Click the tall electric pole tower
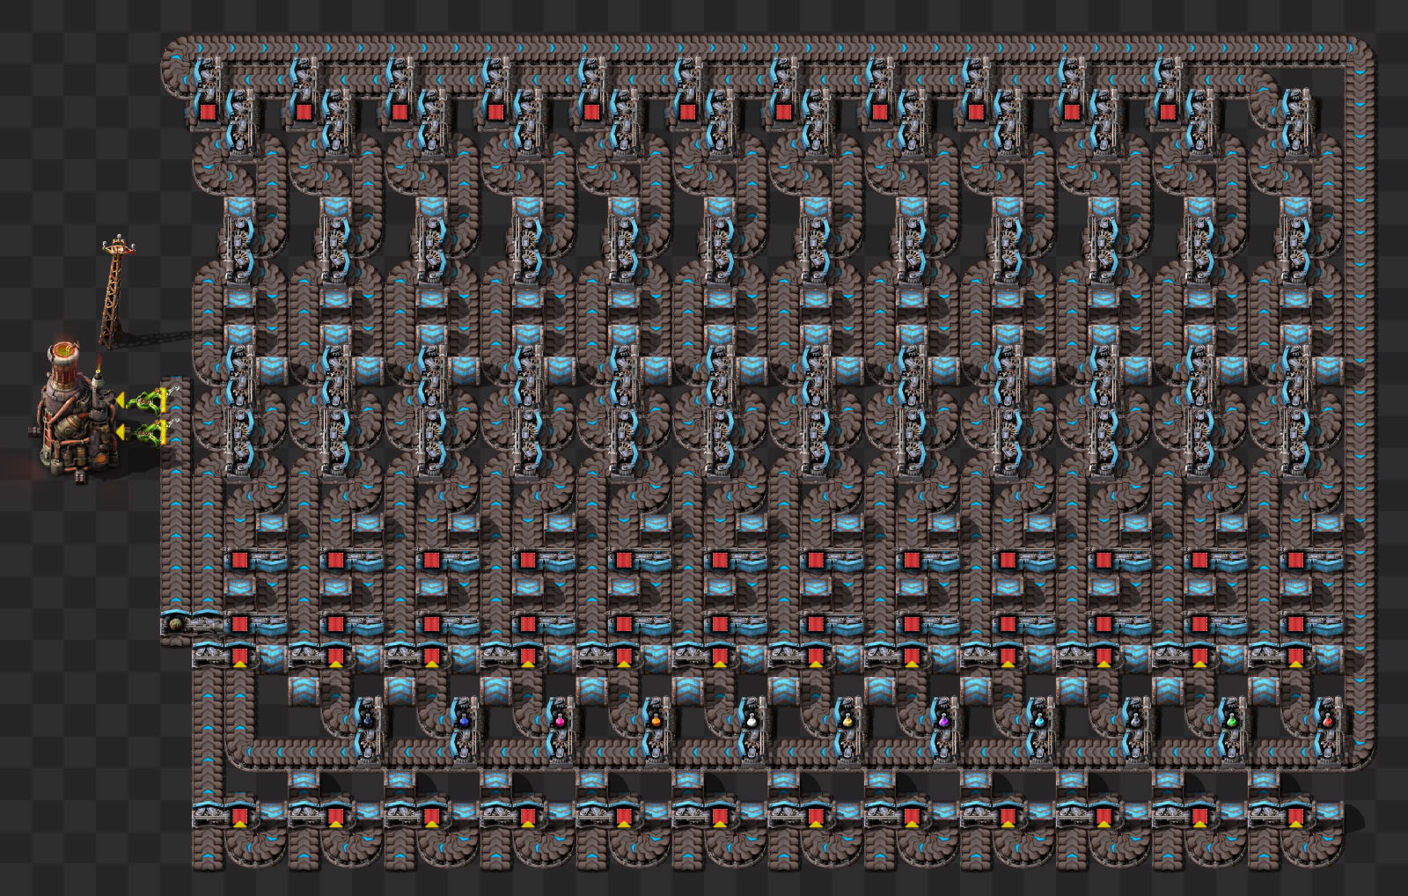Screen dimensions: 1408x896 tap(114, 290)
